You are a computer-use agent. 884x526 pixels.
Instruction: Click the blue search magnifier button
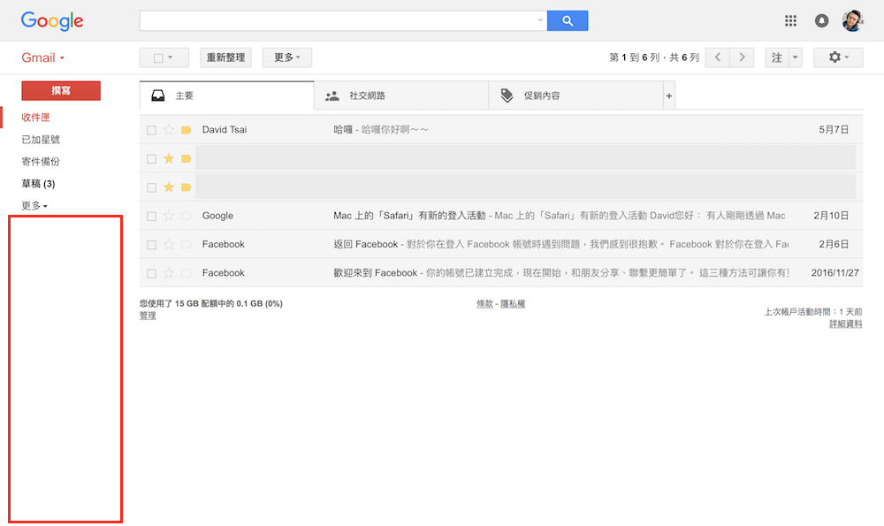click(567, 19)
